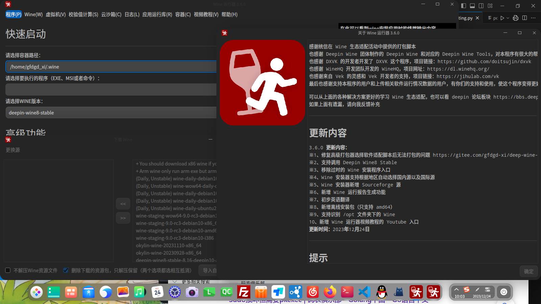Image resolution: width=541 pixels, height=304 pixels.
Task: Switch to Visual Studio Code in the dock
Action: click(x=364, y=292)
